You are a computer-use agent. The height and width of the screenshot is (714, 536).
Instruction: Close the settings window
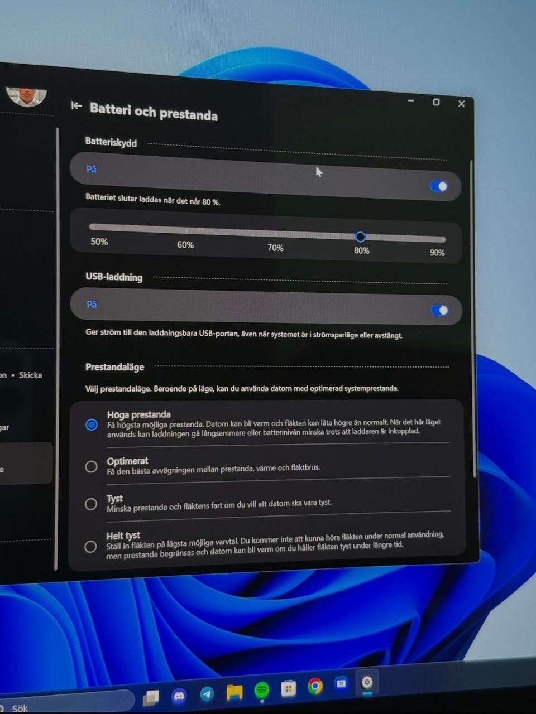(461, 104)
